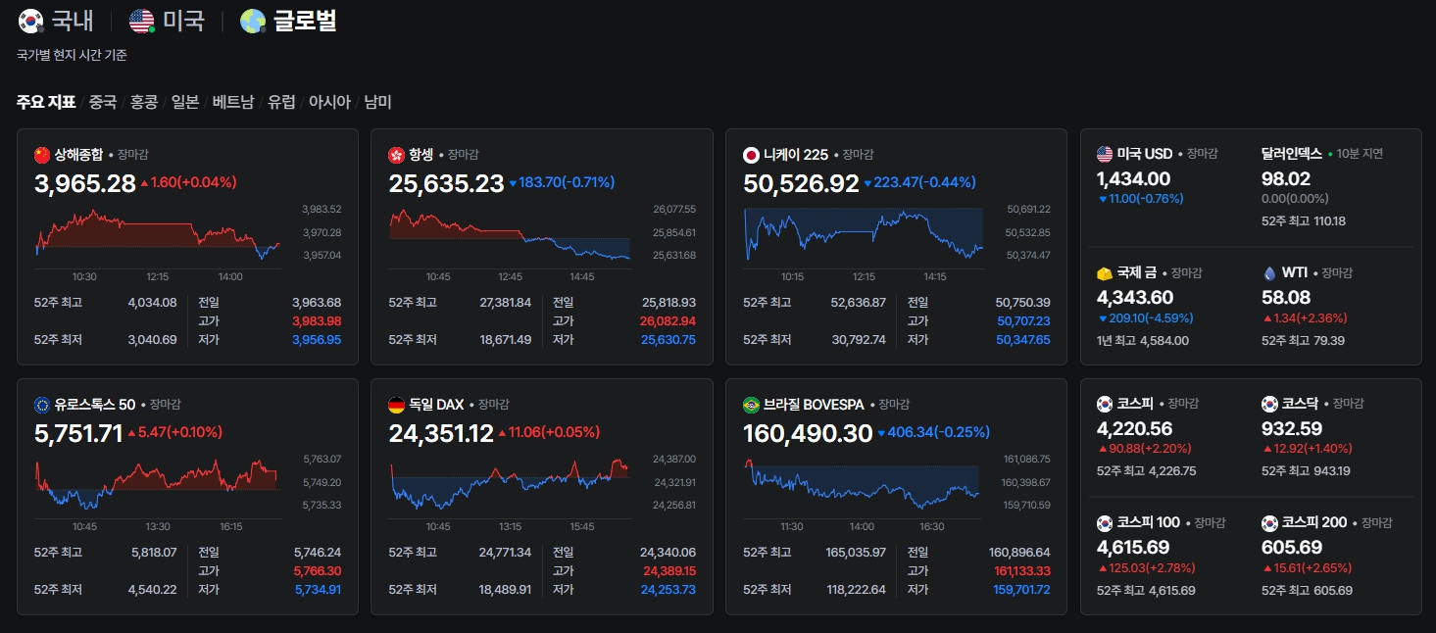This screenshot has height=633, width=1436.
Task: Click the 58.08 WTI price value
Action: [x=1286, y=297]
